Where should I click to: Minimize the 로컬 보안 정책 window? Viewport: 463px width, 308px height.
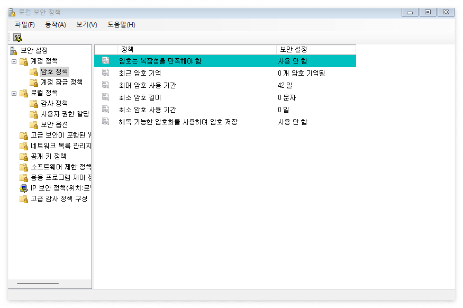[x=410, y=12]
